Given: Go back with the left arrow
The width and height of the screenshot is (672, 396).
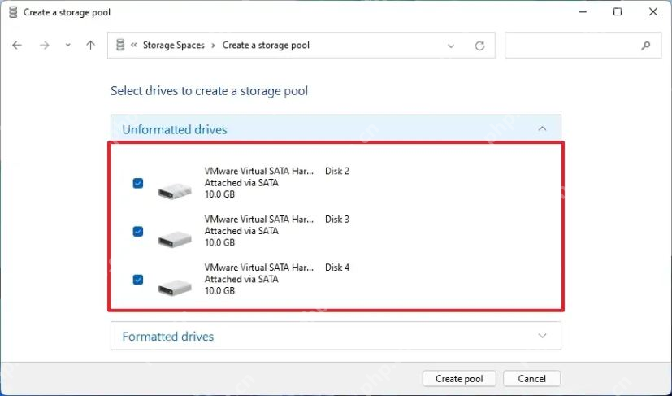Looking at the screenshot, I should 17,45.
